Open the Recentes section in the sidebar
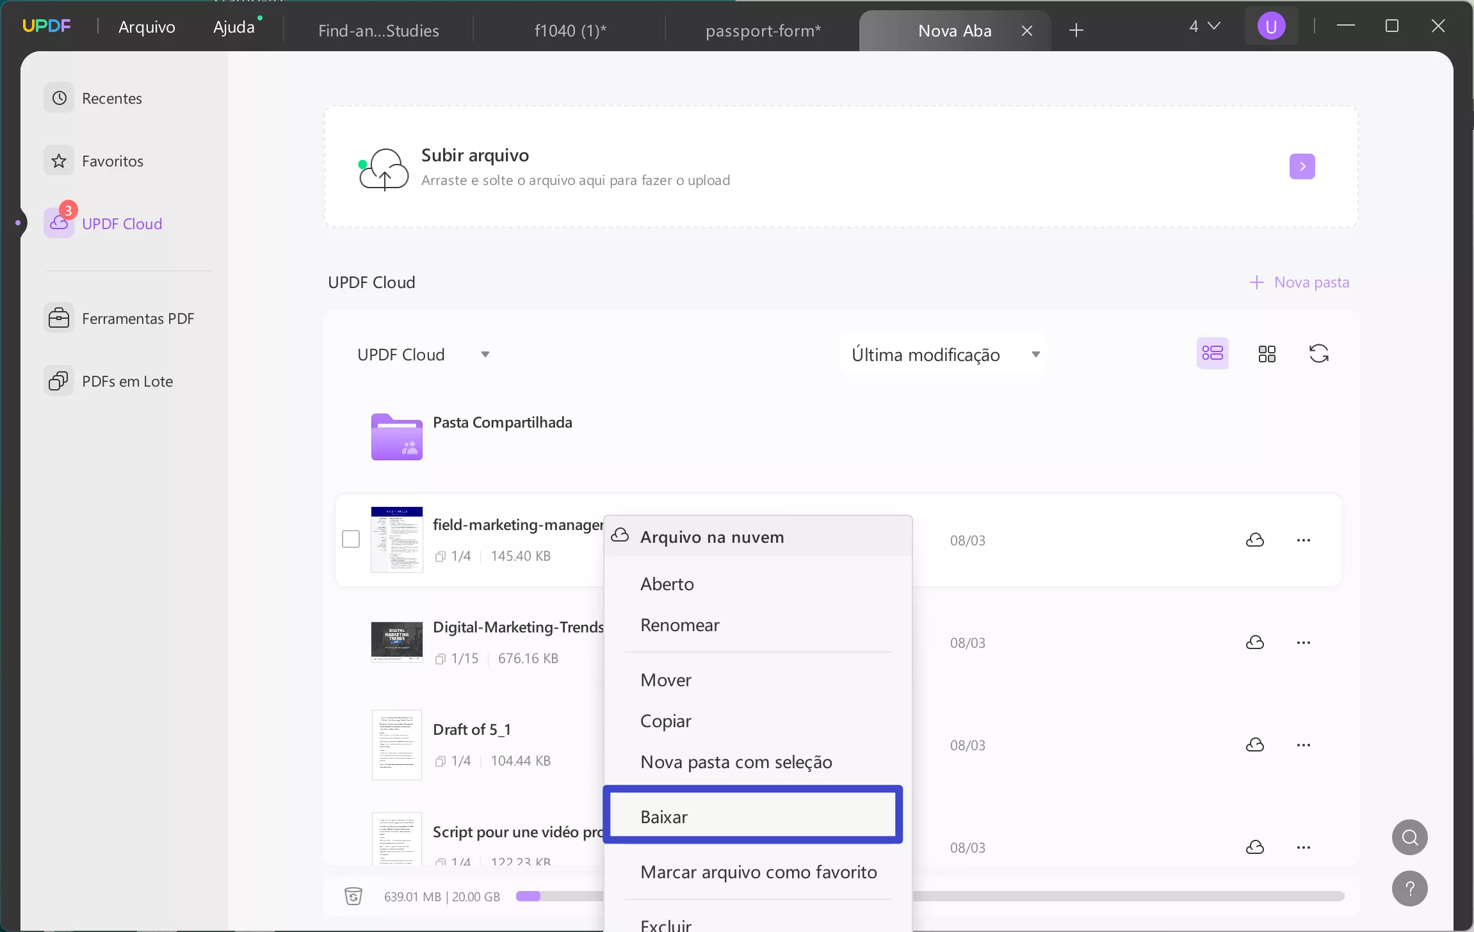The height and width of the screenshot is (932, 1474). pos(111,97)
